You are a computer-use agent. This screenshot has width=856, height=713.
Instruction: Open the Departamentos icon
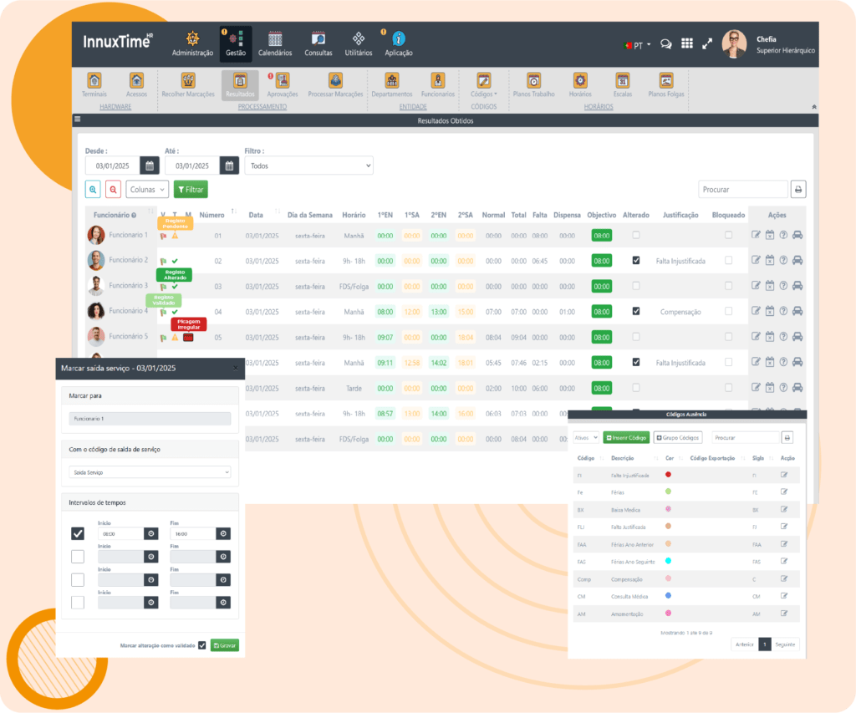pos(392,84)
